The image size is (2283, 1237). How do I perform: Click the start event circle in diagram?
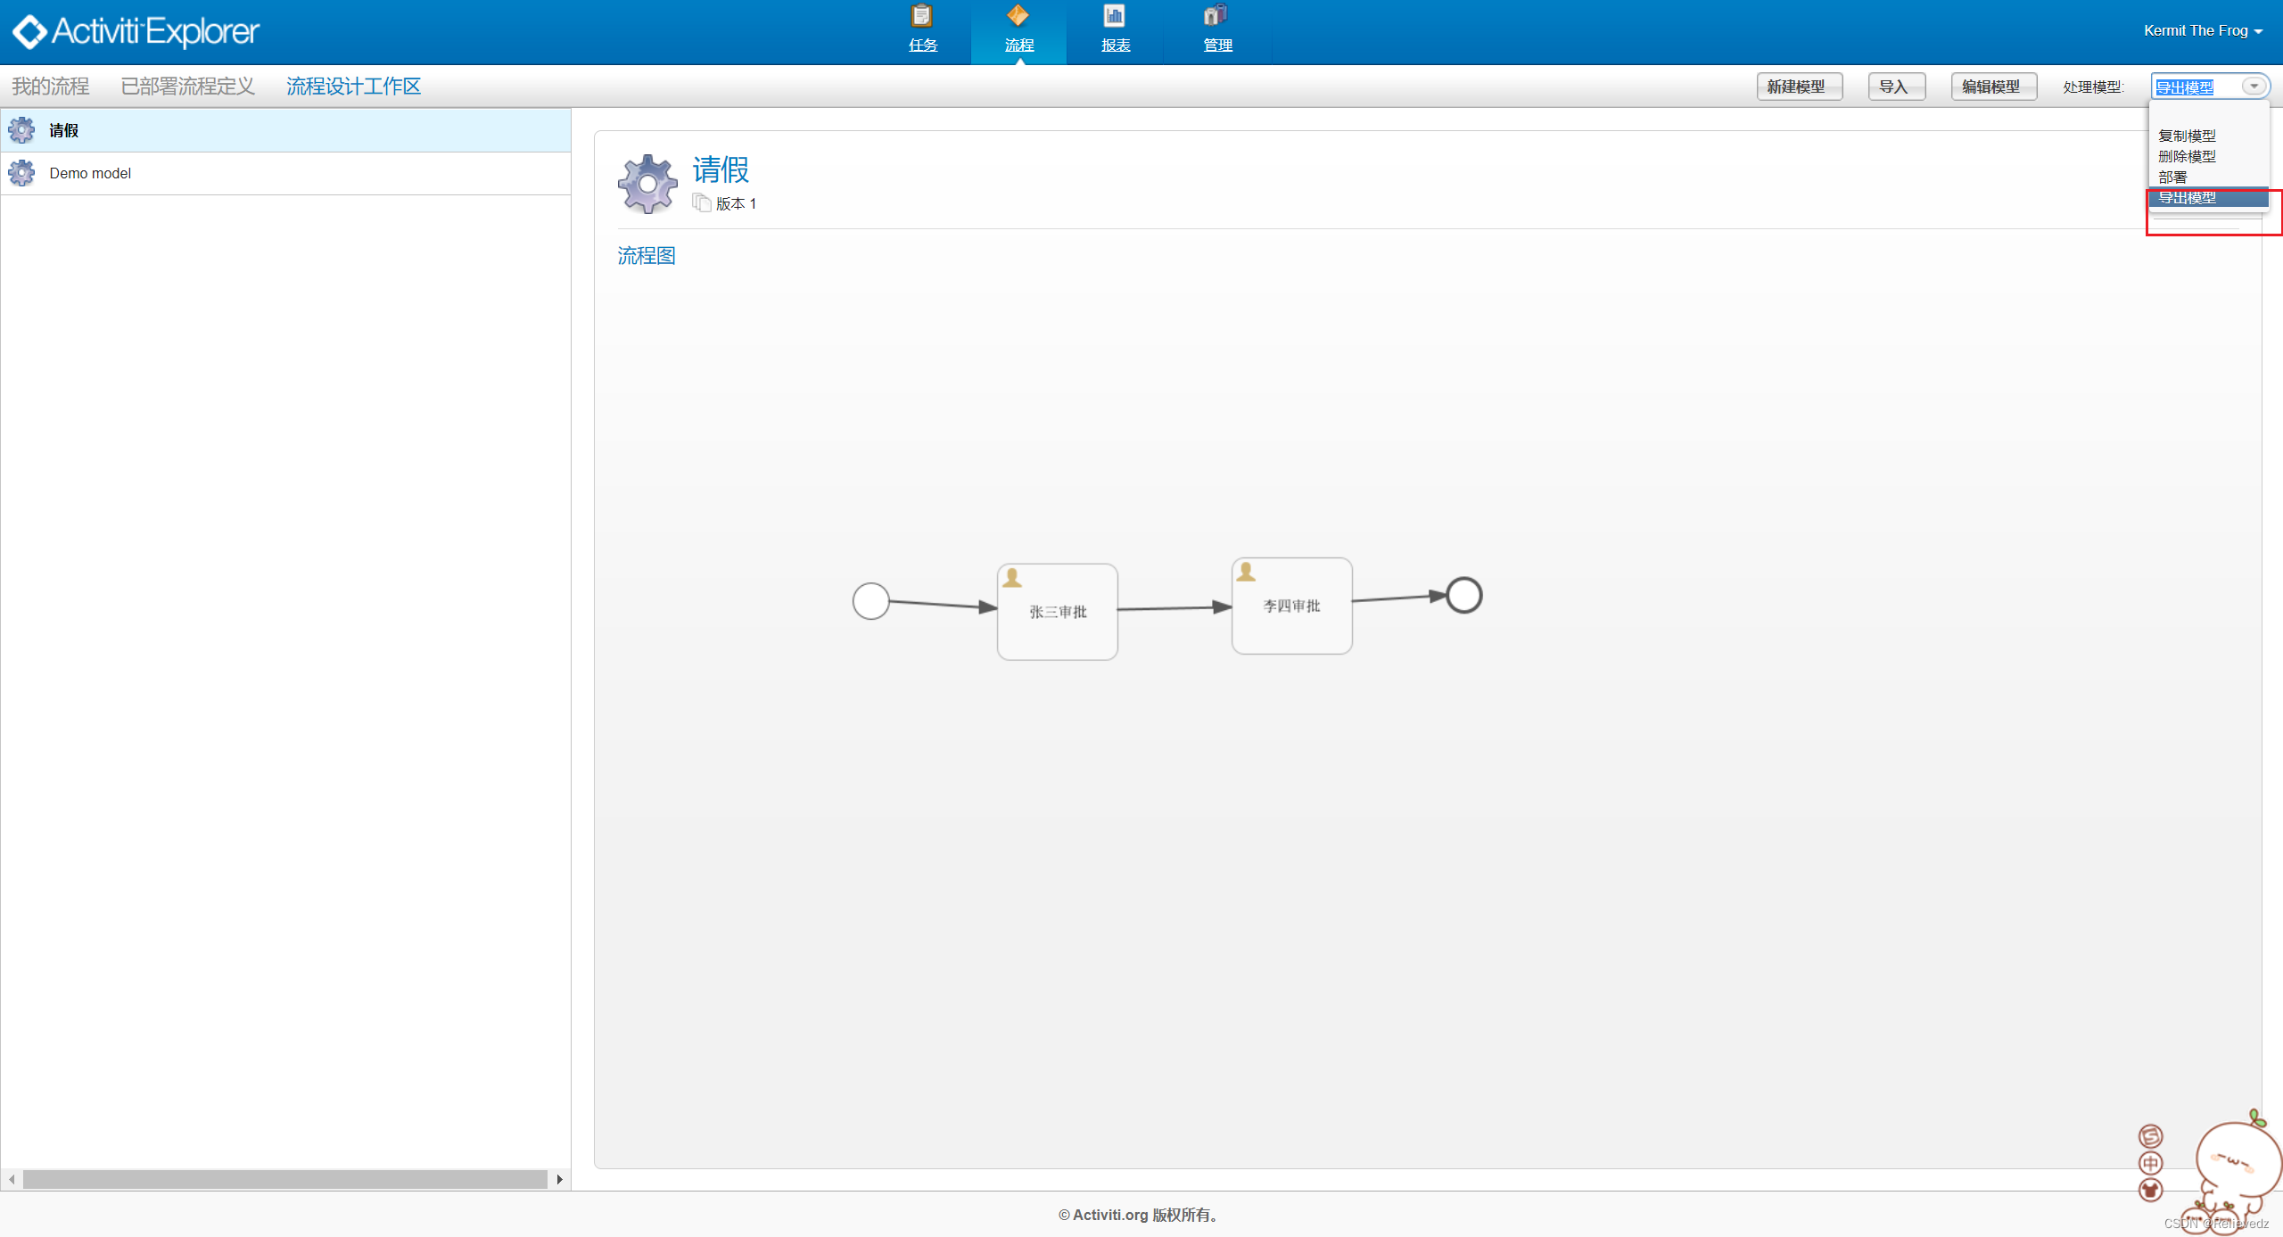coord(870,600)
